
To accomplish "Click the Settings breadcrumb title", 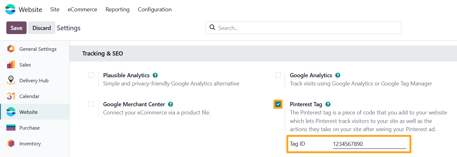I will pos(69,28).
